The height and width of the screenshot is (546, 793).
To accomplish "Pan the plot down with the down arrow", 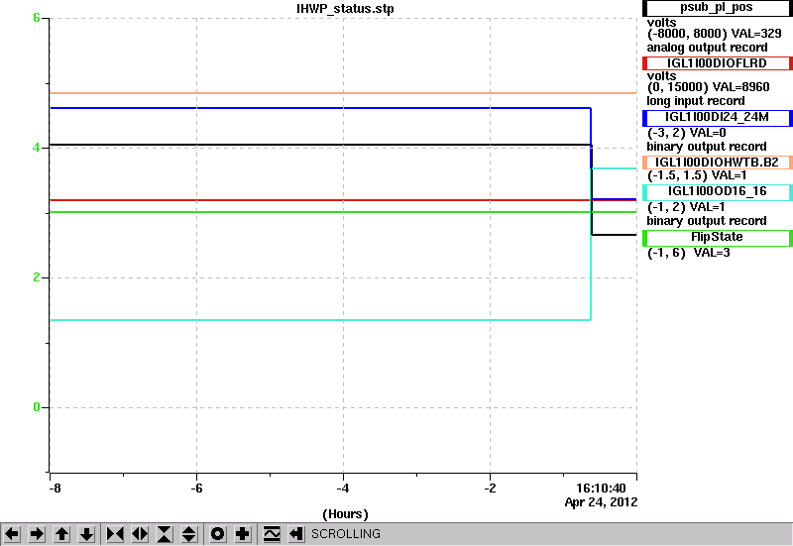I will tap(86, 534).
